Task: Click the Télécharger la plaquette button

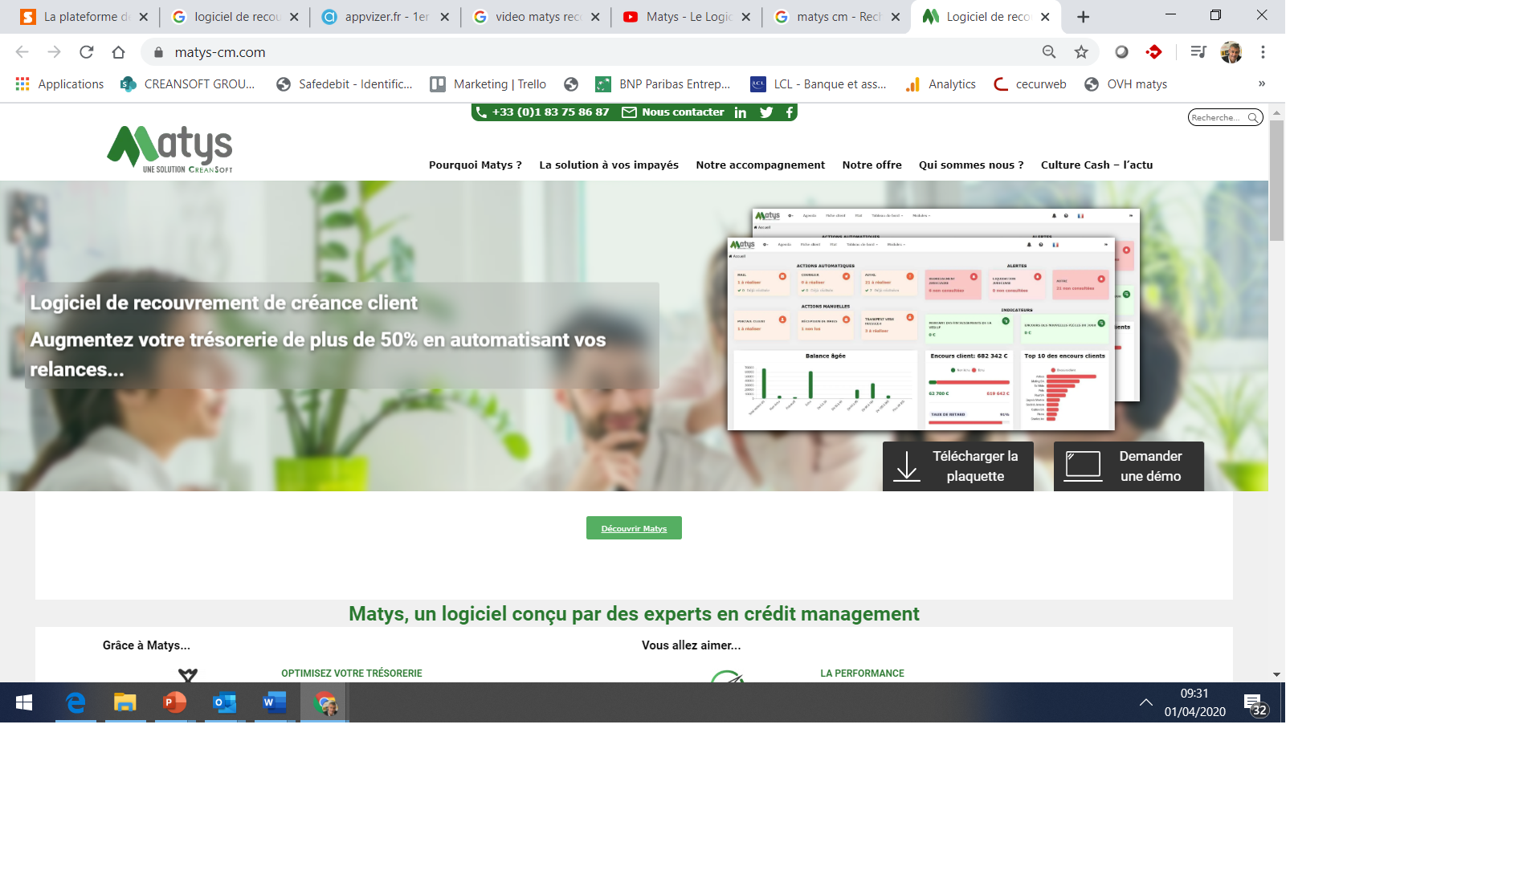Action: point(958,466)
